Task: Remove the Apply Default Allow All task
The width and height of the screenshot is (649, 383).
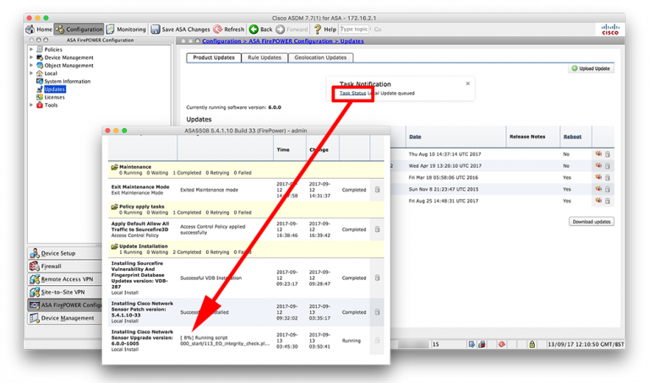Action: (377, 229)
